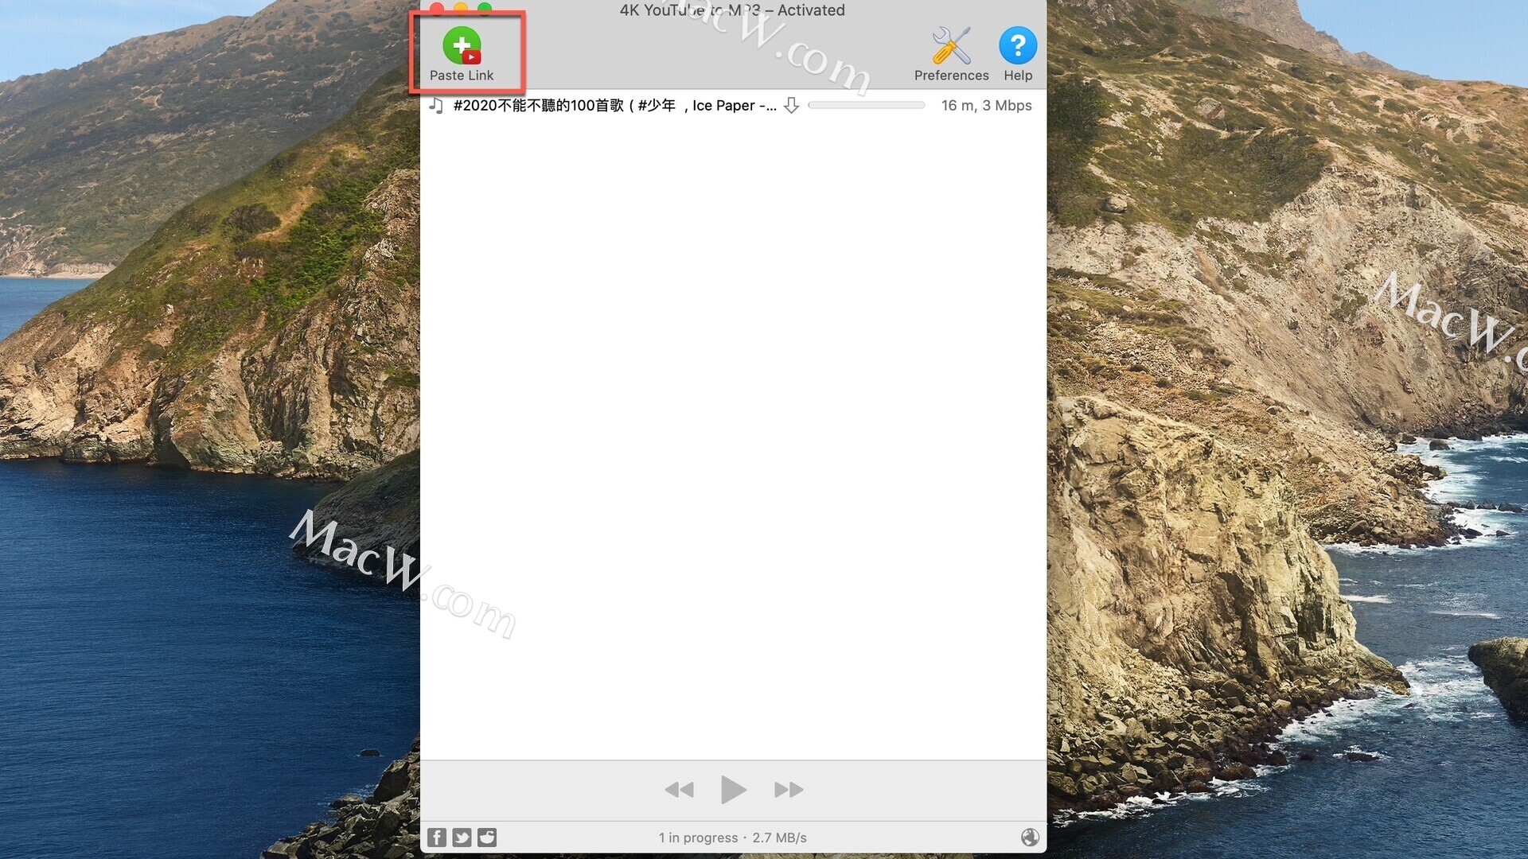Viewport: 1528px width, 859px height.
Task: Click the "16 m, 3 Mbps" track info
Action: [x=986, y=105]
